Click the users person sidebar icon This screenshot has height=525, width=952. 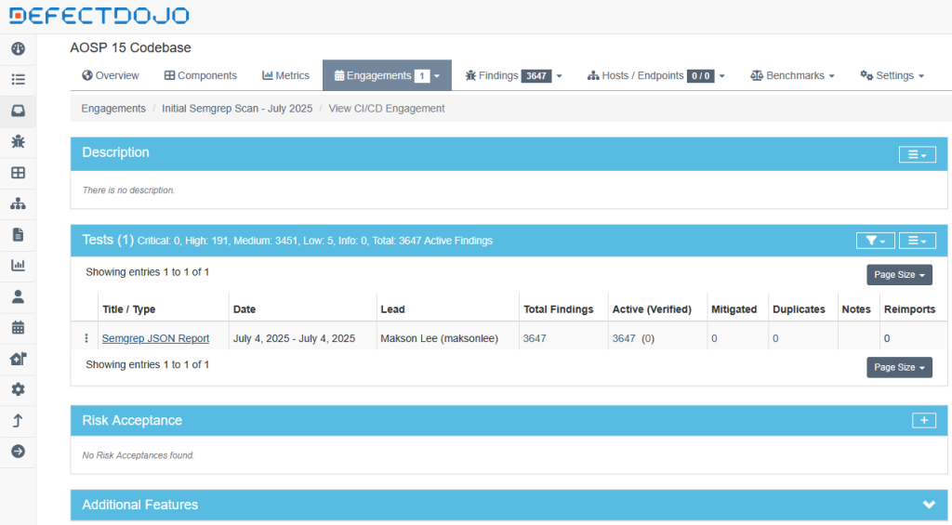tap(19, 296)
